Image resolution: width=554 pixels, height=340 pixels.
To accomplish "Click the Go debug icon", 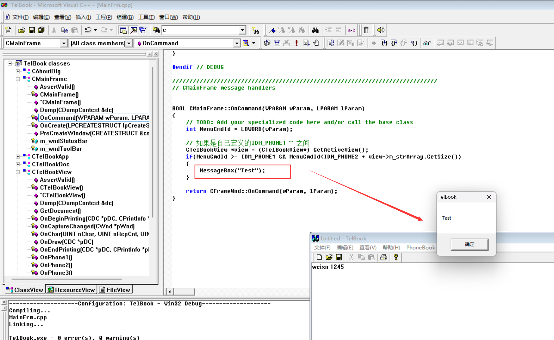I will 306,43.
